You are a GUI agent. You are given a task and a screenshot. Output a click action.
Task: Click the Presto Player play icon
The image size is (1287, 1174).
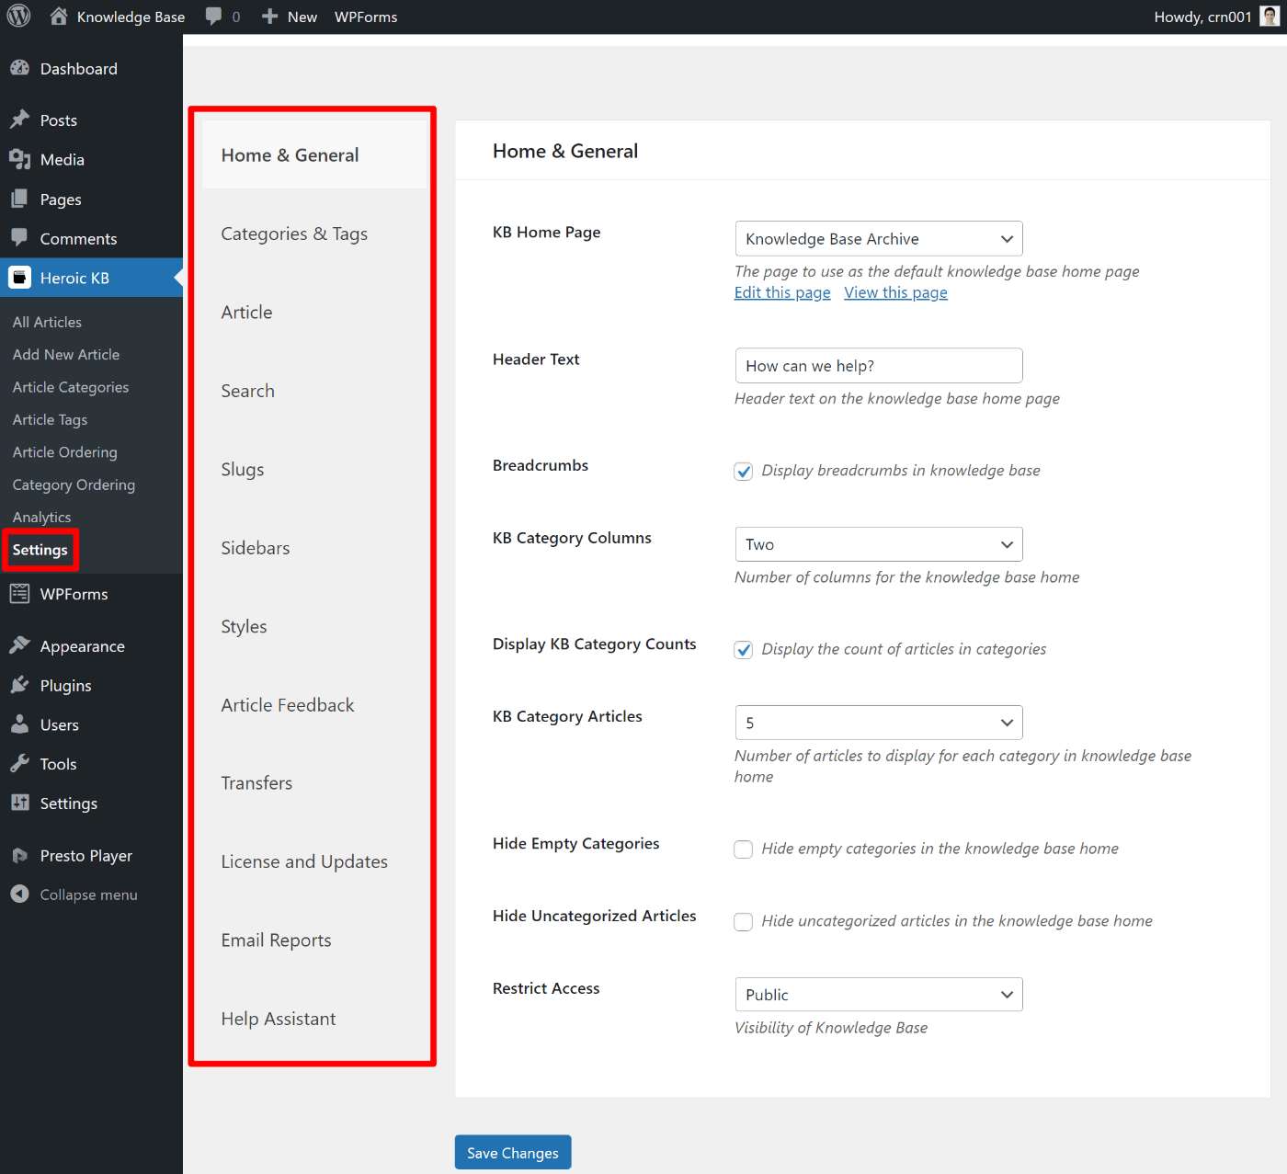[x=19, y=855]
